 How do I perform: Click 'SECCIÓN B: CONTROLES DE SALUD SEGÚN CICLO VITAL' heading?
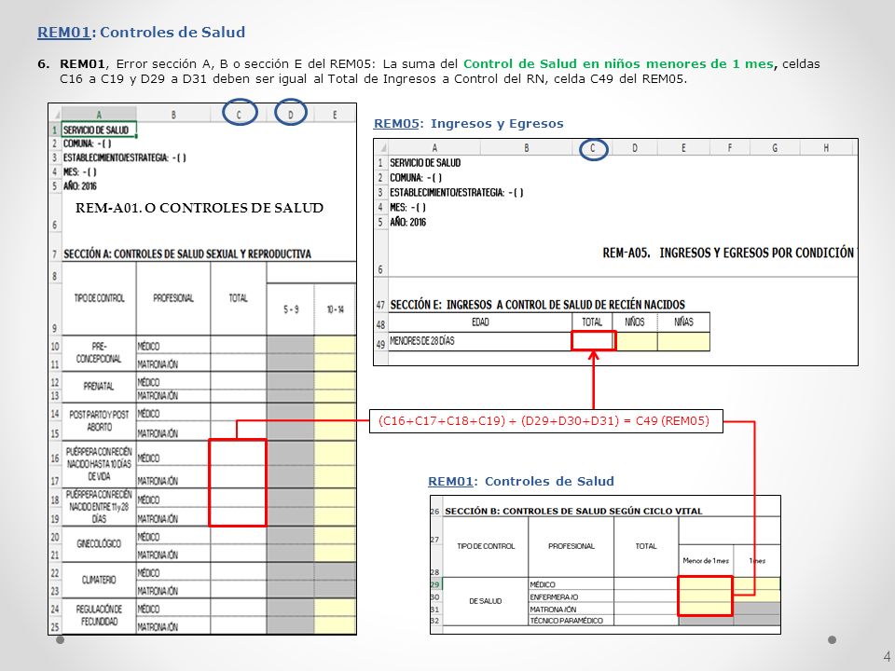click(x=573, y=512)
